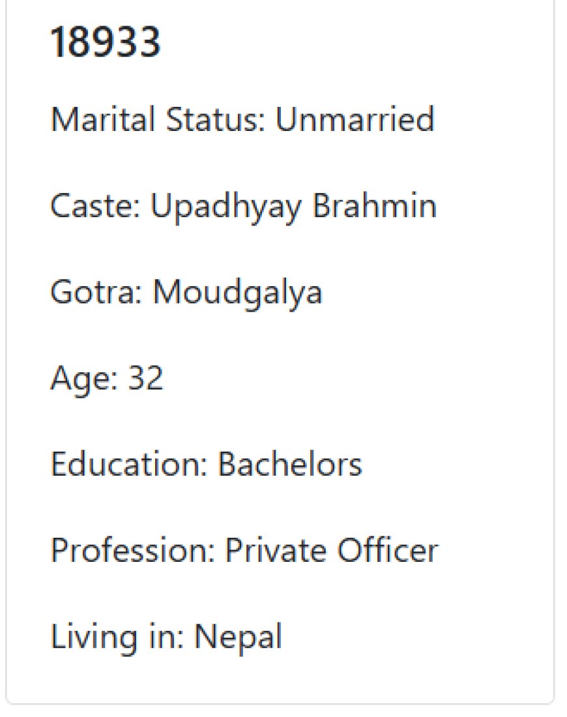567x717 pixels.
Task: Click the word Moudgalya
Action: (238, 293)
